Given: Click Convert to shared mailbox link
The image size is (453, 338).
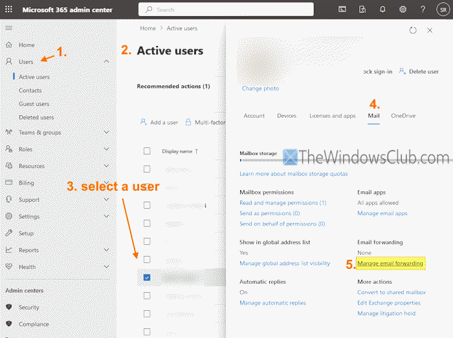Looking at the screenshot, I should (x=392, y=292).
